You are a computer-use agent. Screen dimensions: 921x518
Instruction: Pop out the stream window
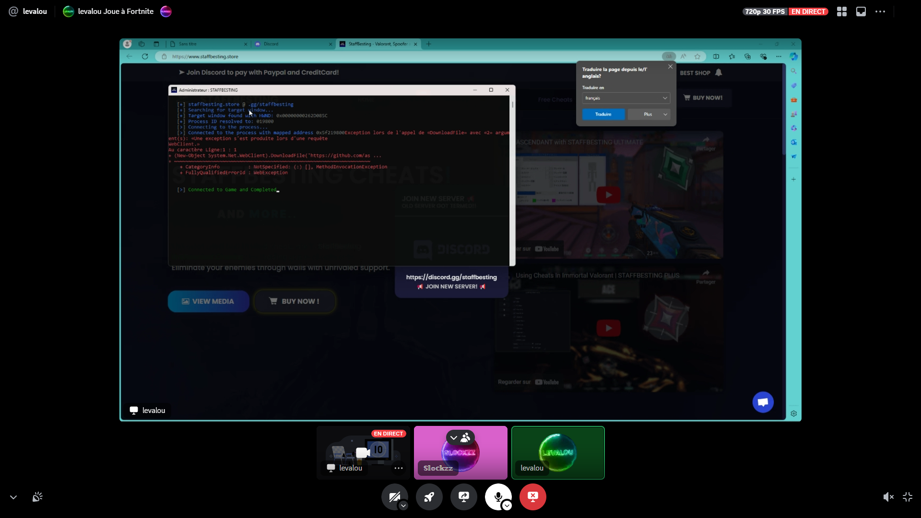click(x=861, y=12)
